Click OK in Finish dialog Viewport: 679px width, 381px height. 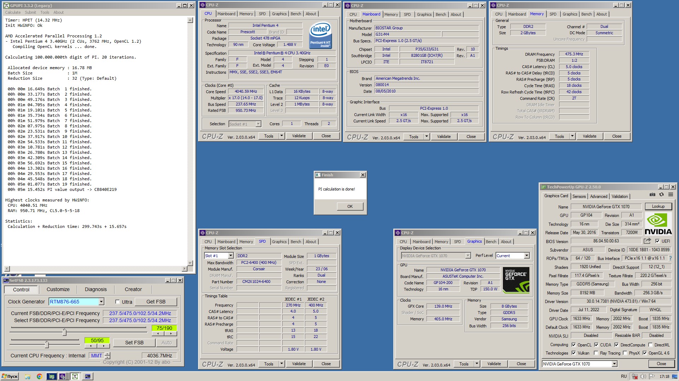(350, 206)
